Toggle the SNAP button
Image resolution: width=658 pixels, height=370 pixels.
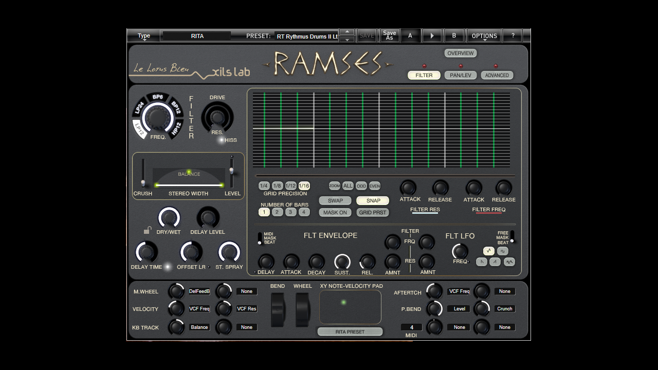[373, 200]
